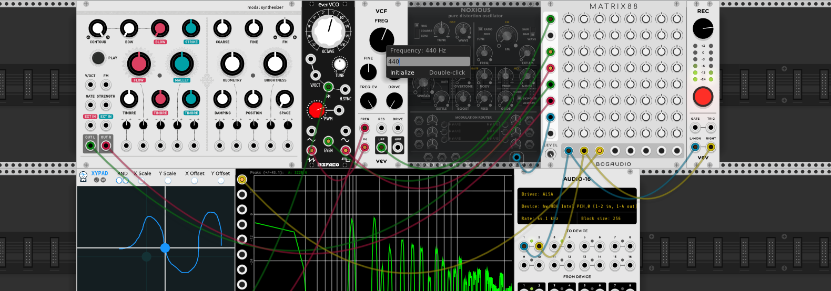Push the PLAY button on modal synthesizer
This screenshot has width=831, height=291.
98,58
